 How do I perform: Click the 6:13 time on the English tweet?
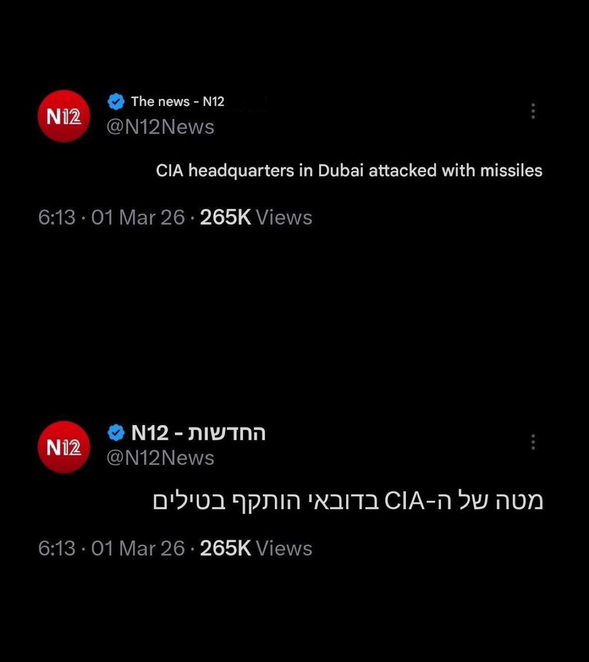coord(57,218)
